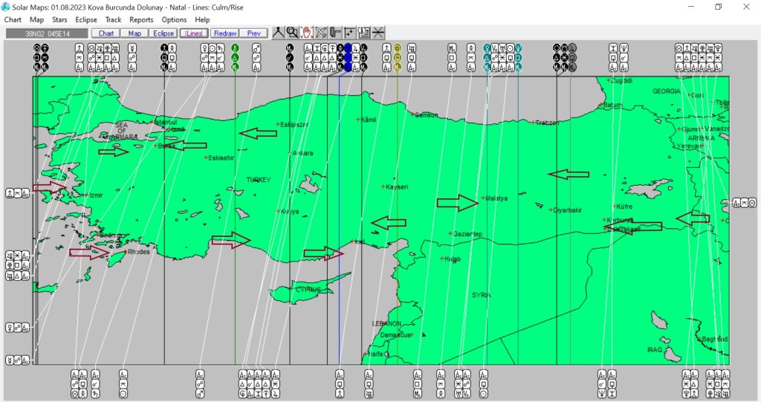The height and width of the screenshot is (402, 761).
Task: Choose the paint roller icon
Action: [335, 33]
